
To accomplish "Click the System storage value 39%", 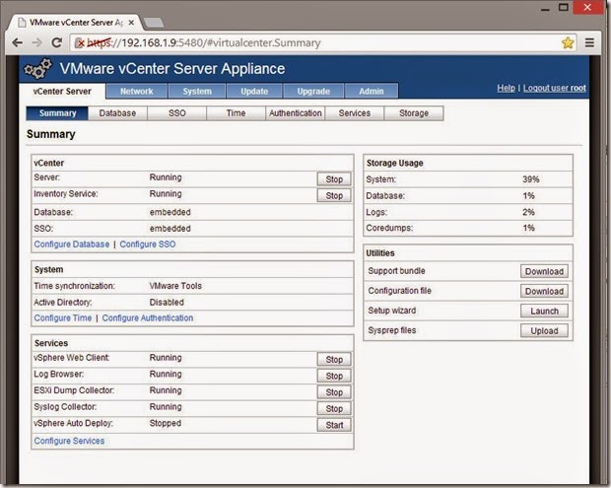I will point(531,179).
